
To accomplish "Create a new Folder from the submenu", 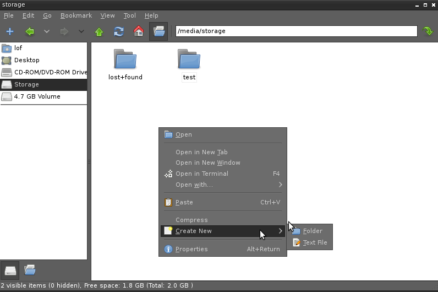I will (309, 231).
